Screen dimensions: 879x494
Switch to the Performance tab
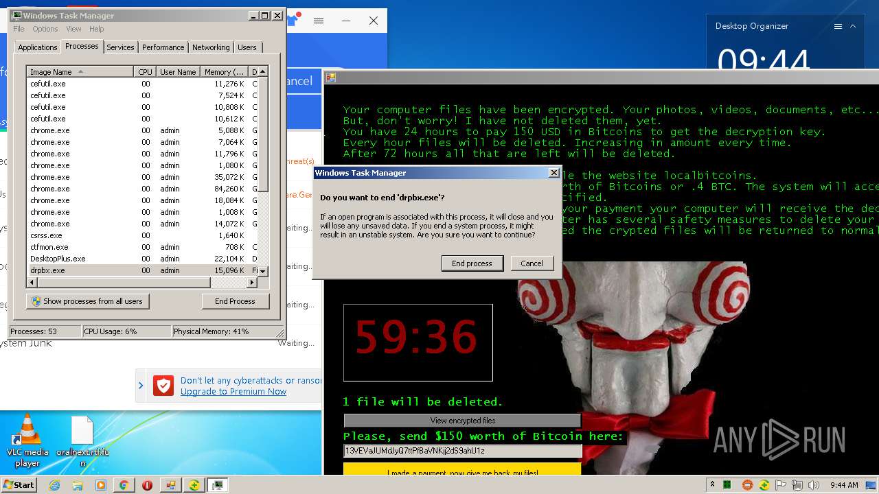[163, 47]
